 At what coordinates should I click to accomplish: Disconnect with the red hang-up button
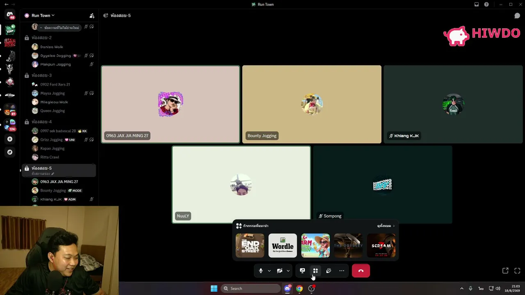361,271
